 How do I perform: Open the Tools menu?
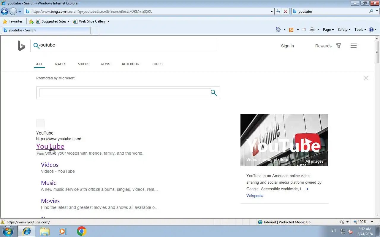pos(360,30)
